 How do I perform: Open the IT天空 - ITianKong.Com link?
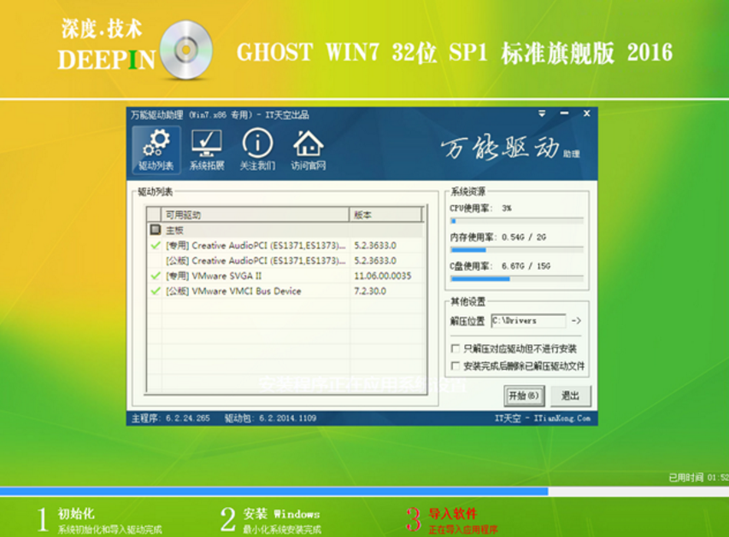[543, 418]
